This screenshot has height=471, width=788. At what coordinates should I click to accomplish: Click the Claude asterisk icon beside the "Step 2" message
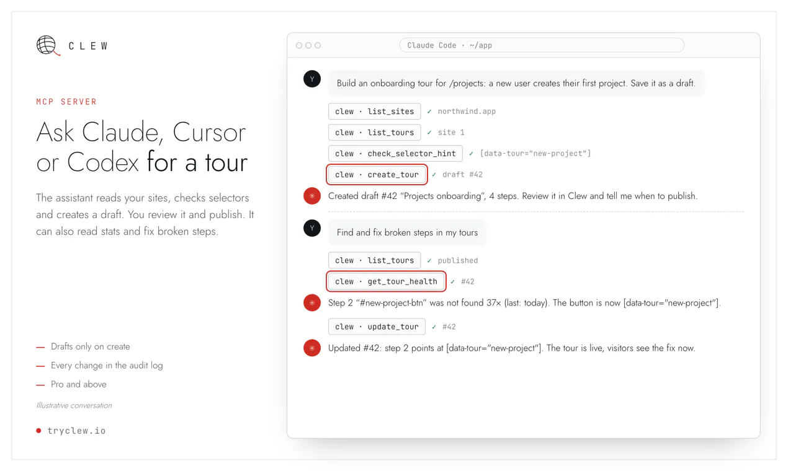point(312,303)
